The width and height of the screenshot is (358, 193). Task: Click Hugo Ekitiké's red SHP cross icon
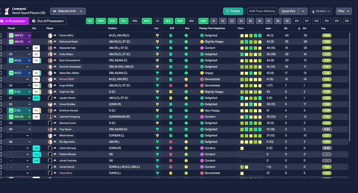[x=171, y=86]
